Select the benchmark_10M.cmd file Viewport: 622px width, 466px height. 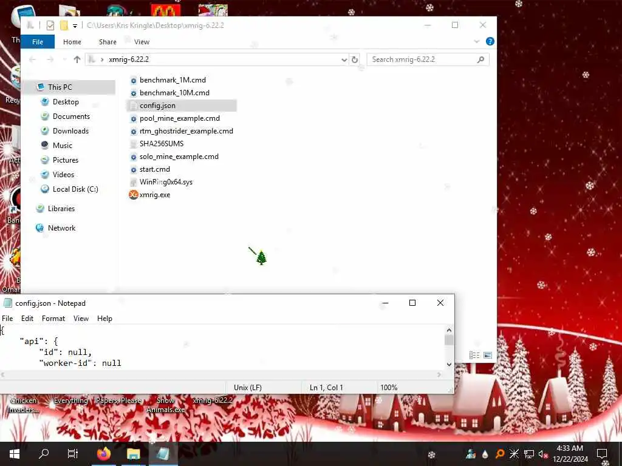pos(174,93)
